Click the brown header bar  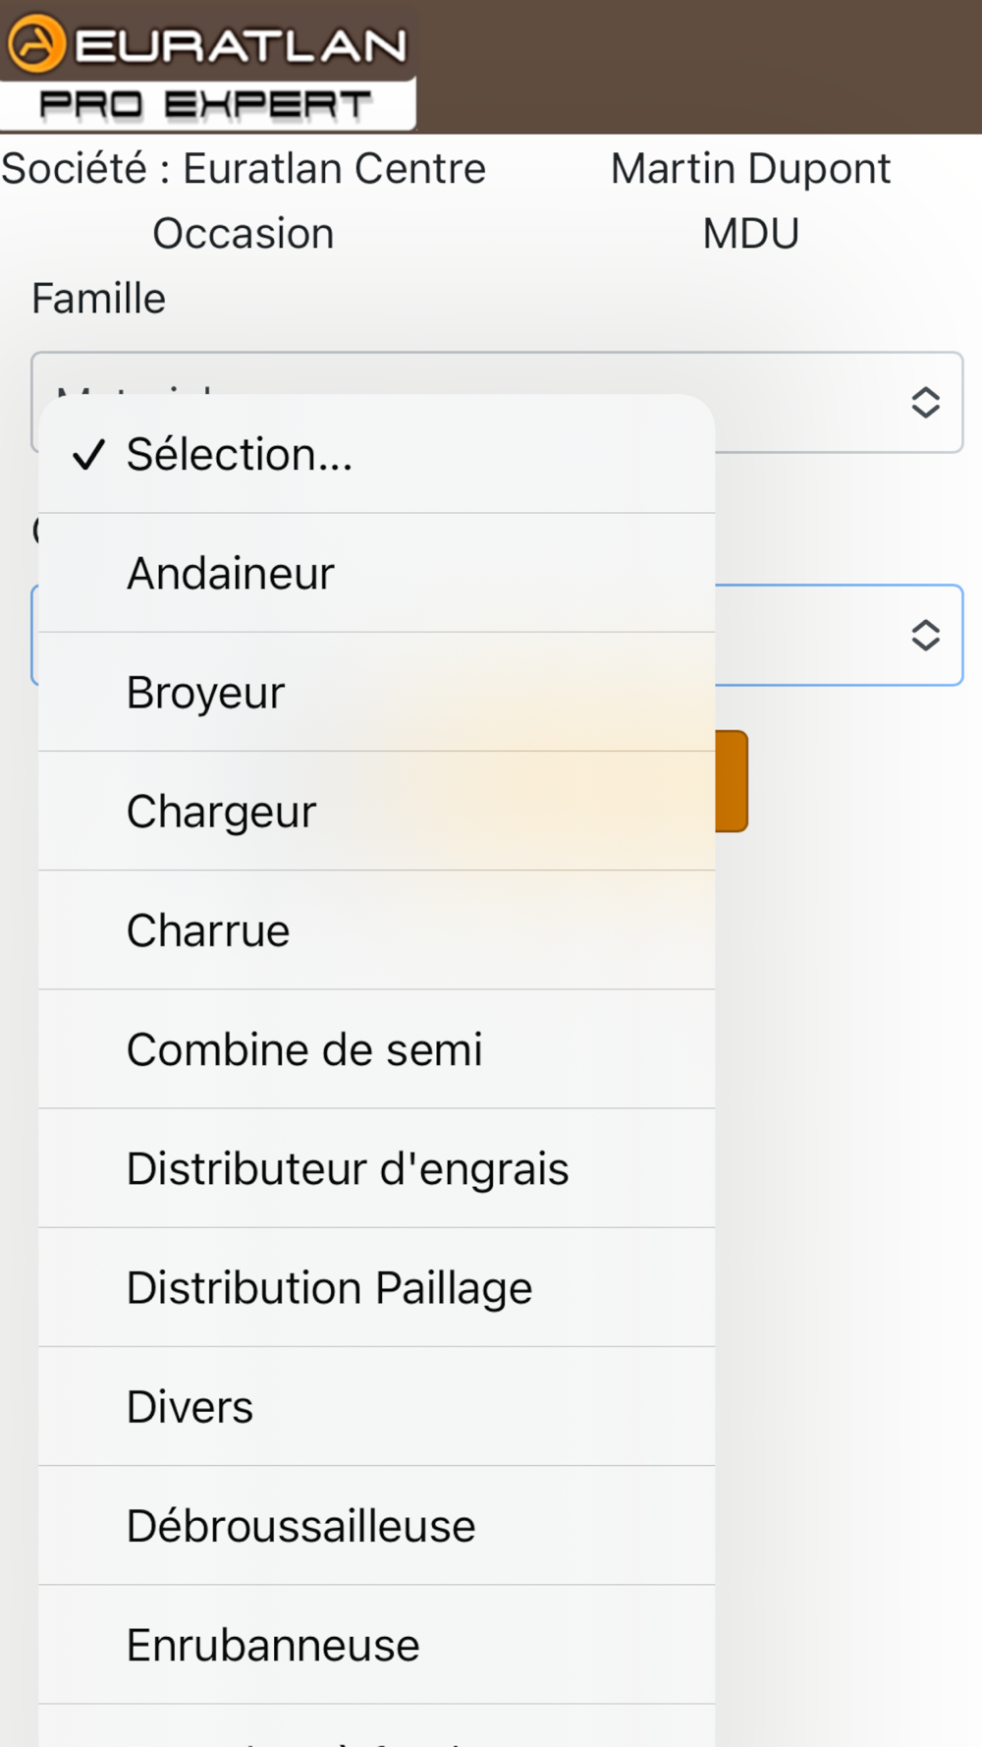tap(697, 67)
